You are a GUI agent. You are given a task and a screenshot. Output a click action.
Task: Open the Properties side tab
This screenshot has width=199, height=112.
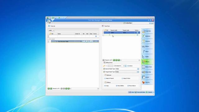coord(147,31)
